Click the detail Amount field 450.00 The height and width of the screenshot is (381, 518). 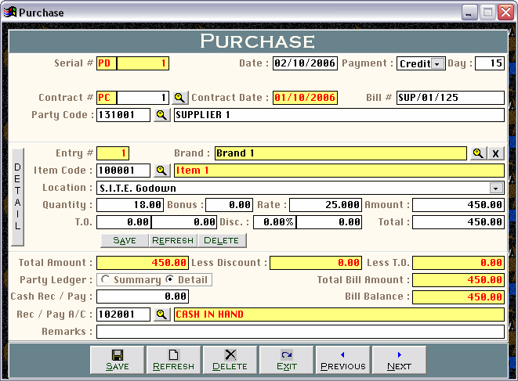click(458, 205)
